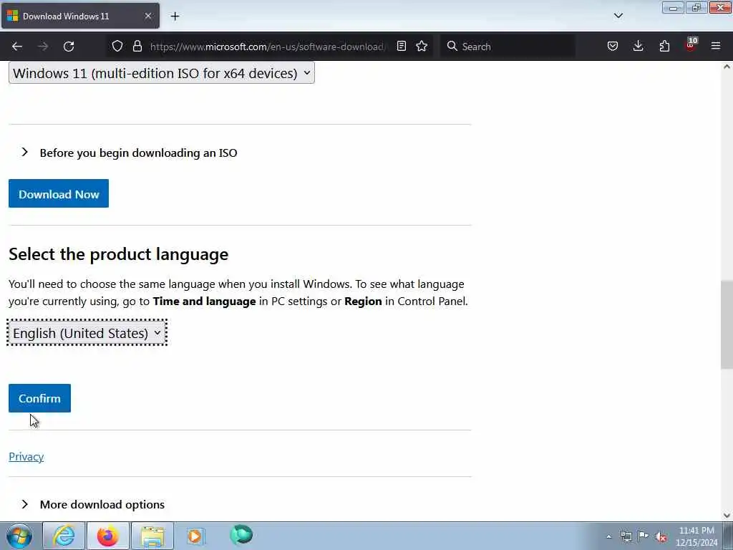Reload the current page
This screenshot has width=733, height=550.
(69, 47)
